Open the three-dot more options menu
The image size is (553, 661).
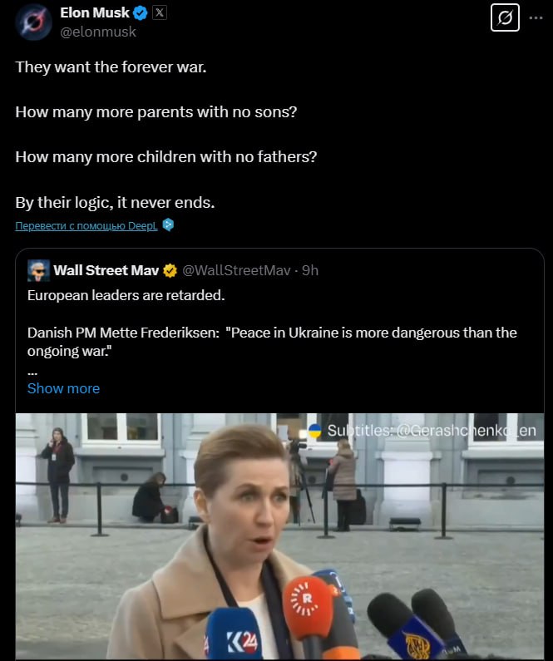pyautogui.click(x=535, y=17)
